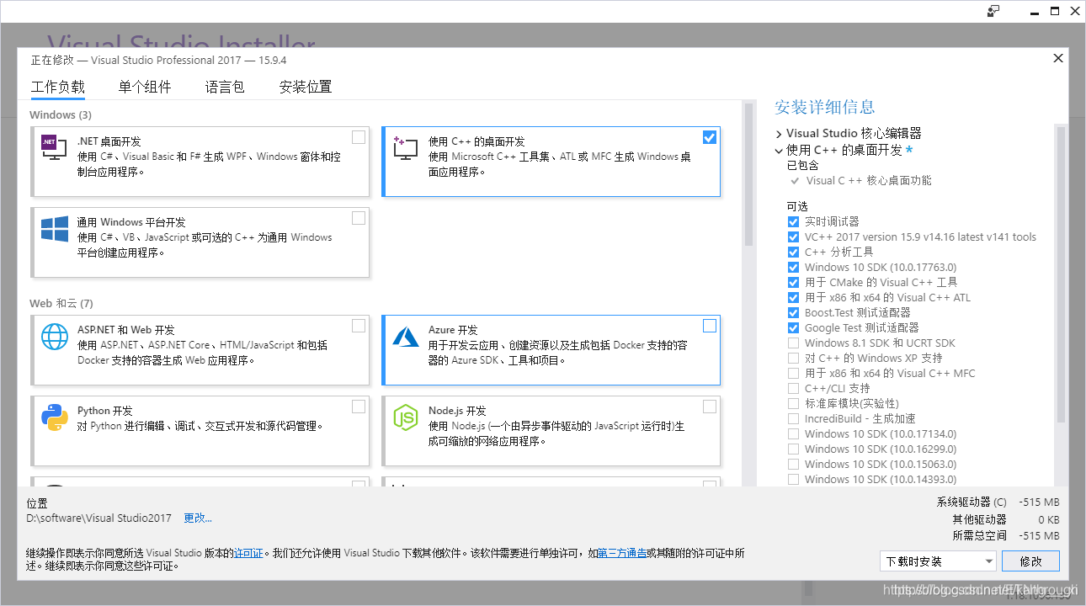This screenshot has height=606, width=1086.
Task: Check the Python 开发 workload checkbox
Action: [x=359, y=407]
